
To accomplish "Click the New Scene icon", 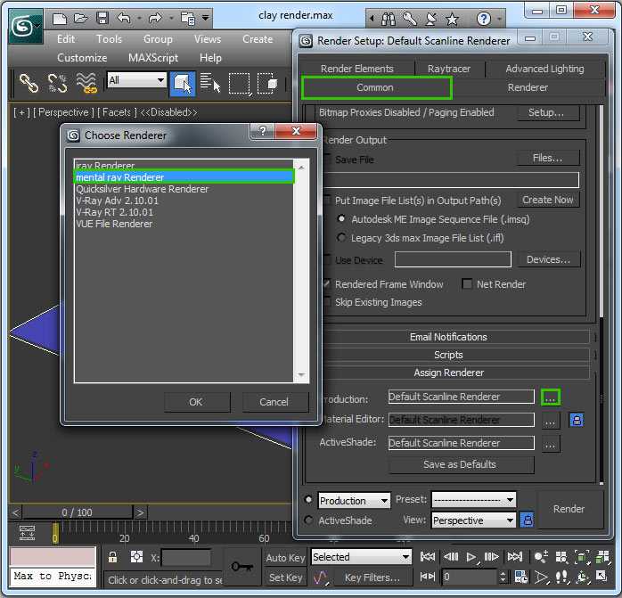I will pos(59,18).
